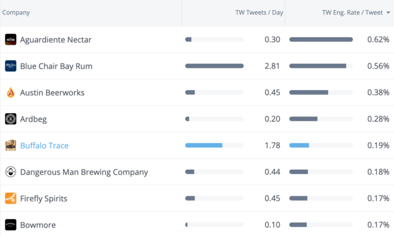Click the Aguardiente Nectar logo icon
The height and width of the screenshot is (236, 394).
click(11, 39)
